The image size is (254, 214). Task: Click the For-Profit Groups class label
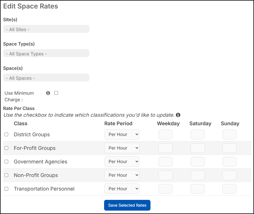click(35, 148)
